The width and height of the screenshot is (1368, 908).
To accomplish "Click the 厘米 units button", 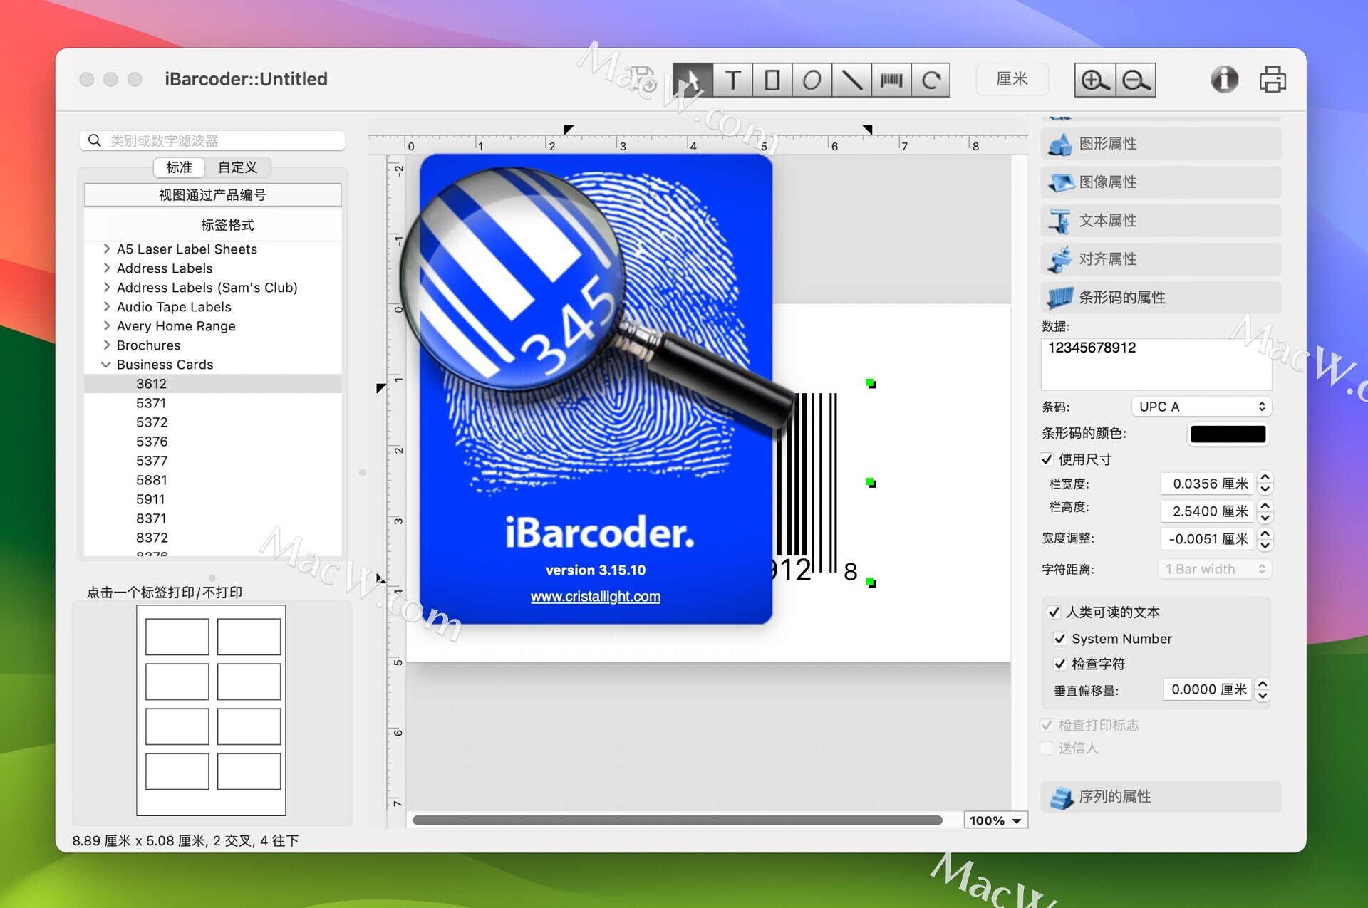I will [1012, 79].
